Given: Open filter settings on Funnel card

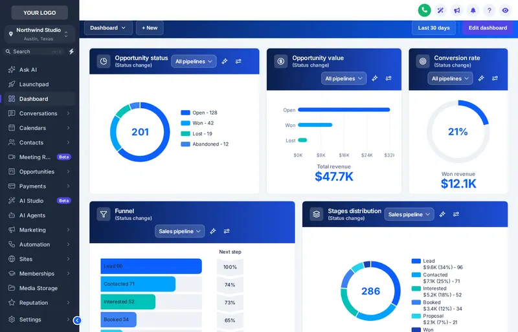Looking at the screenshot, I should (x=227, y=231).
